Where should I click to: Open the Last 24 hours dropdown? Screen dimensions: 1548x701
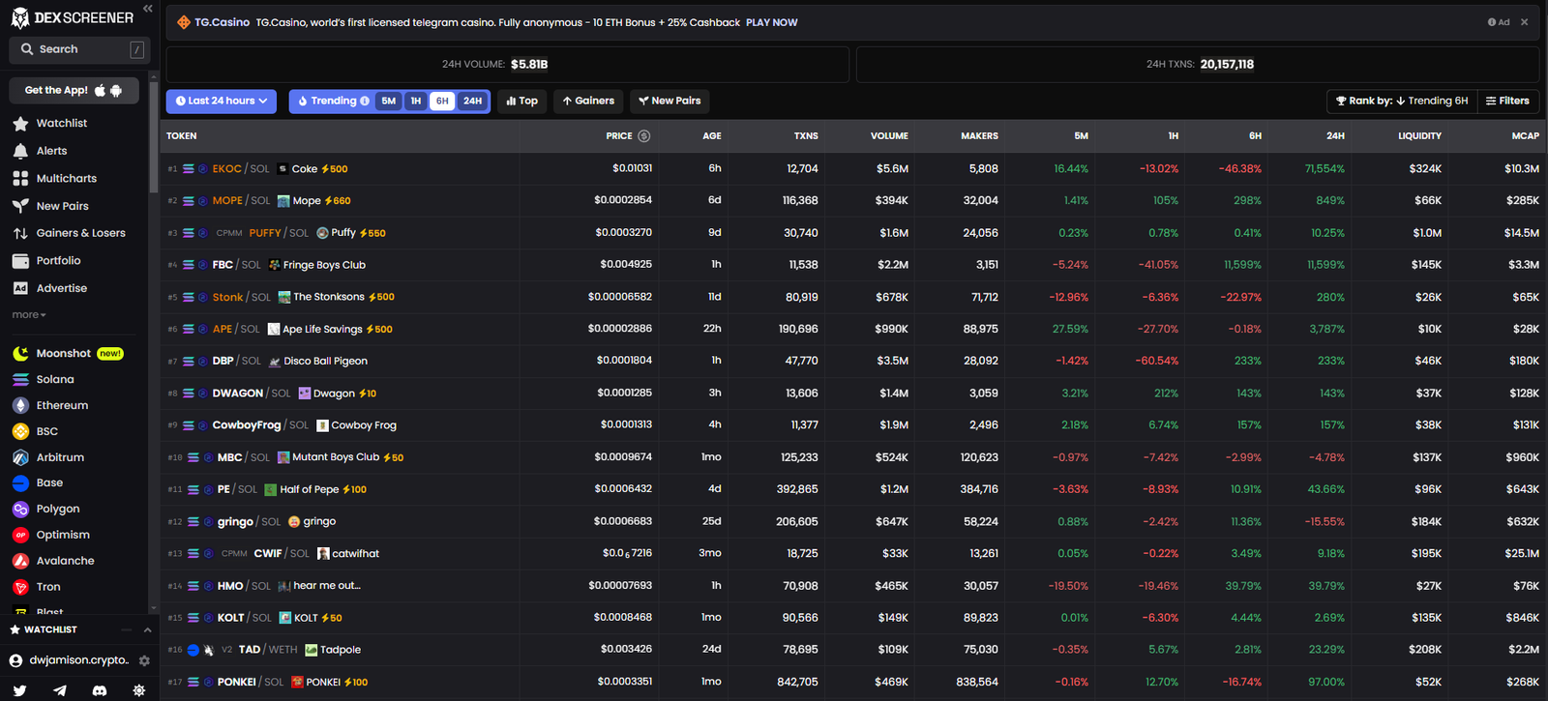point(222,101)
